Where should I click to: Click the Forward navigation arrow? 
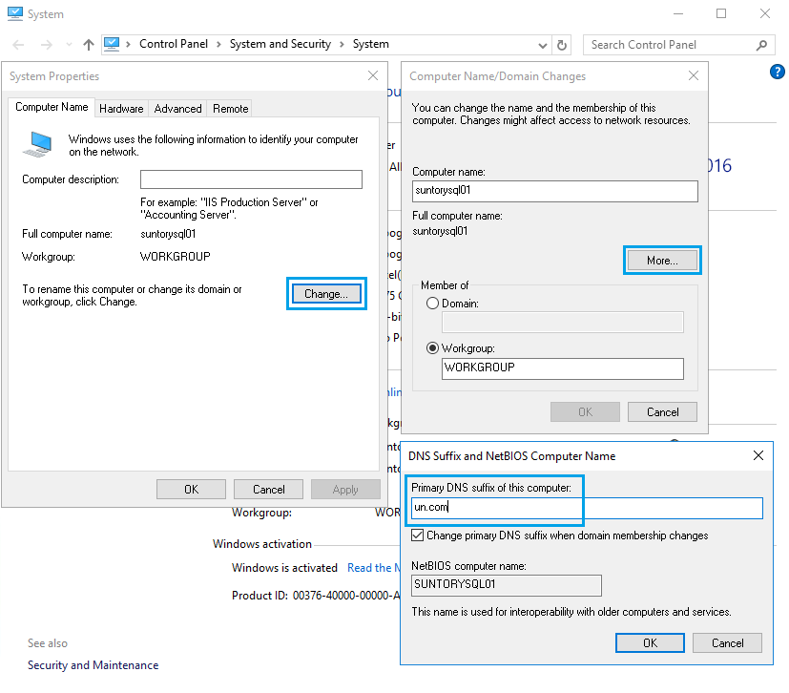[x=47, y=45]
